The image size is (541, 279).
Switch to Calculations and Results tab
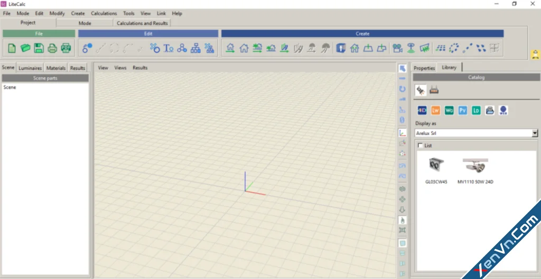142,23
